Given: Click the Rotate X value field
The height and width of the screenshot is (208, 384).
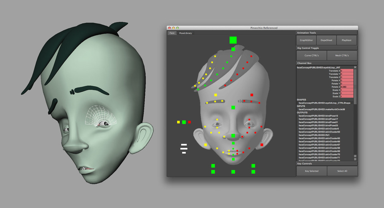Looking at the screenshot, I should point(347,80).
